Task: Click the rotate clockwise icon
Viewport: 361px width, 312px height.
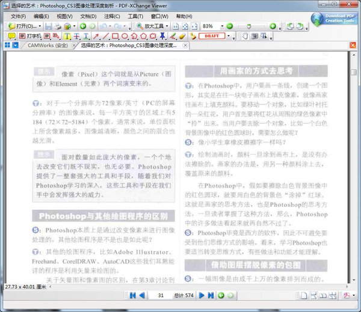Action: [x=300, y=26]
